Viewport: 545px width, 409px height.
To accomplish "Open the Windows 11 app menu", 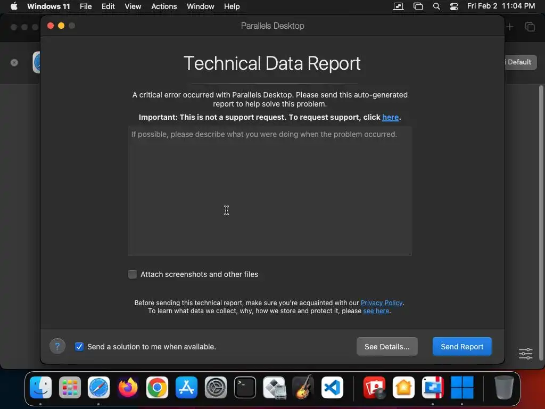I will [48, 6].
